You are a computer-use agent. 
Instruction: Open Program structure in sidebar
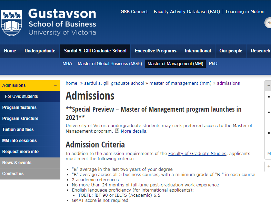point(30,119)
